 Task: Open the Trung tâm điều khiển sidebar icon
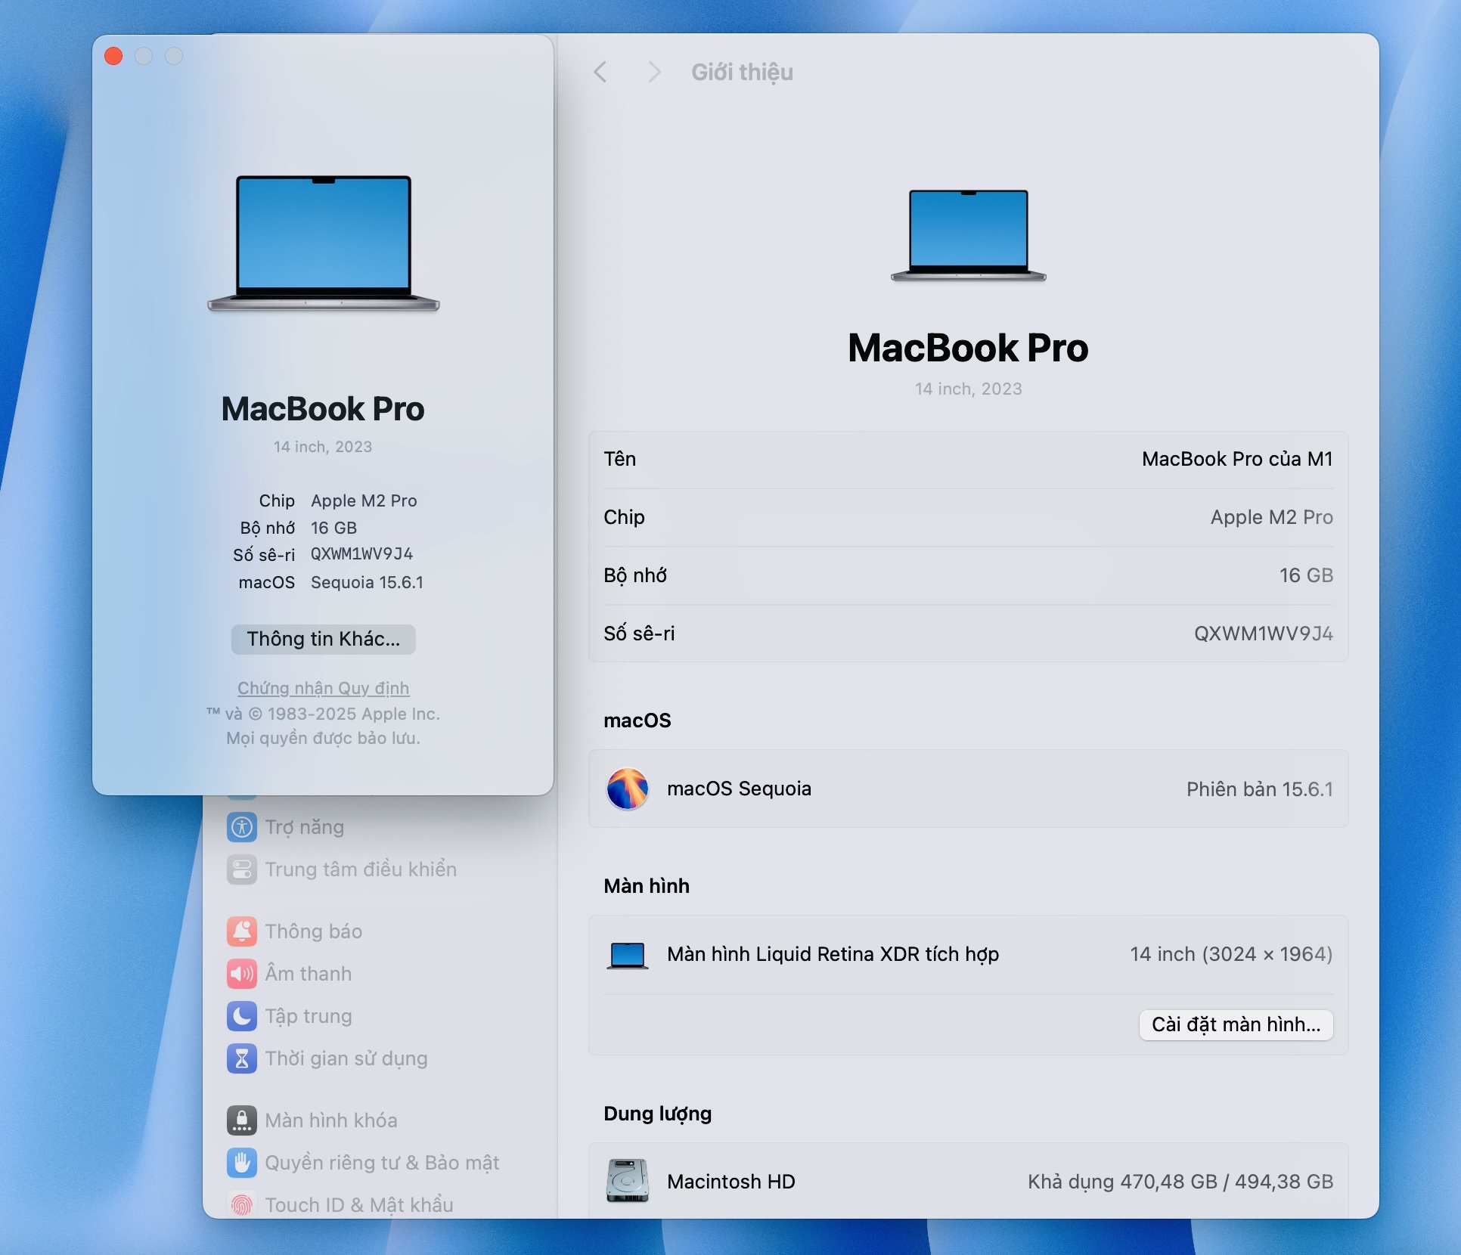(x=241, y=869)
